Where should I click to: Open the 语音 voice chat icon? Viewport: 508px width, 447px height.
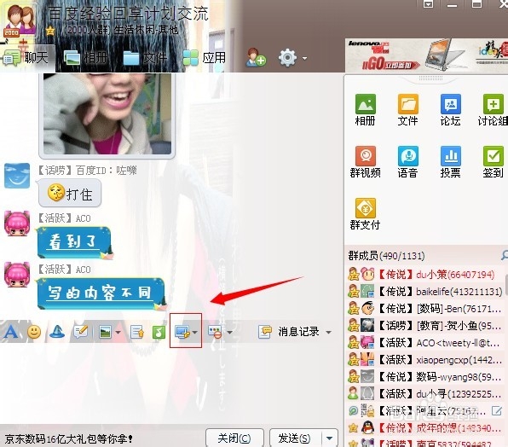[408, 161]
